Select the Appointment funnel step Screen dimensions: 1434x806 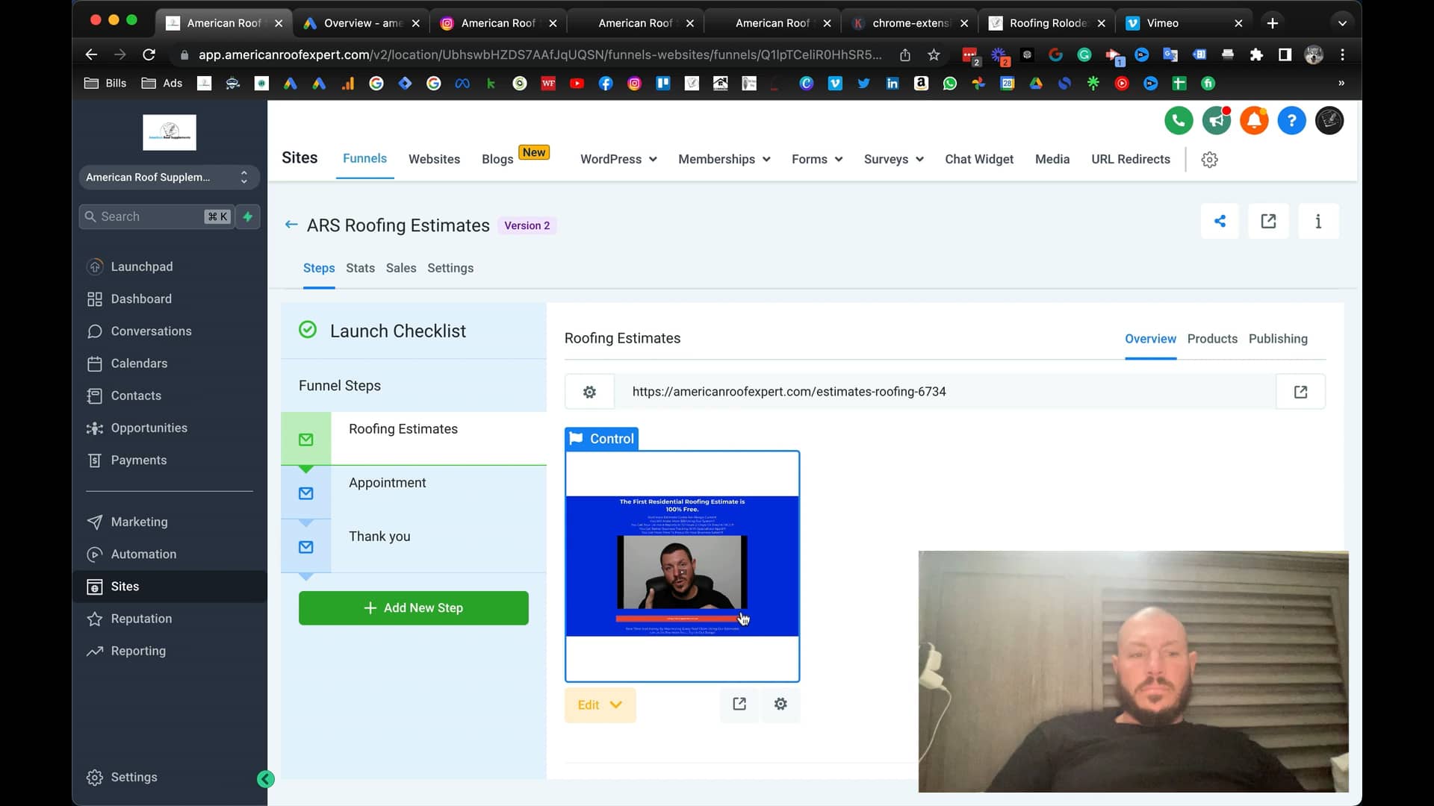tap(387, 483)
